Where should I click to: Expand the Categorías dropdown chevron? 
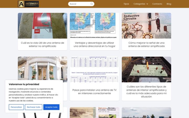147,4
